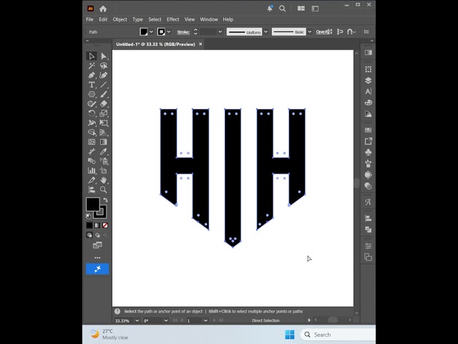Select the Free Transform tool
The width and height of the screenshot is (458, 344).
click(103, 123)
